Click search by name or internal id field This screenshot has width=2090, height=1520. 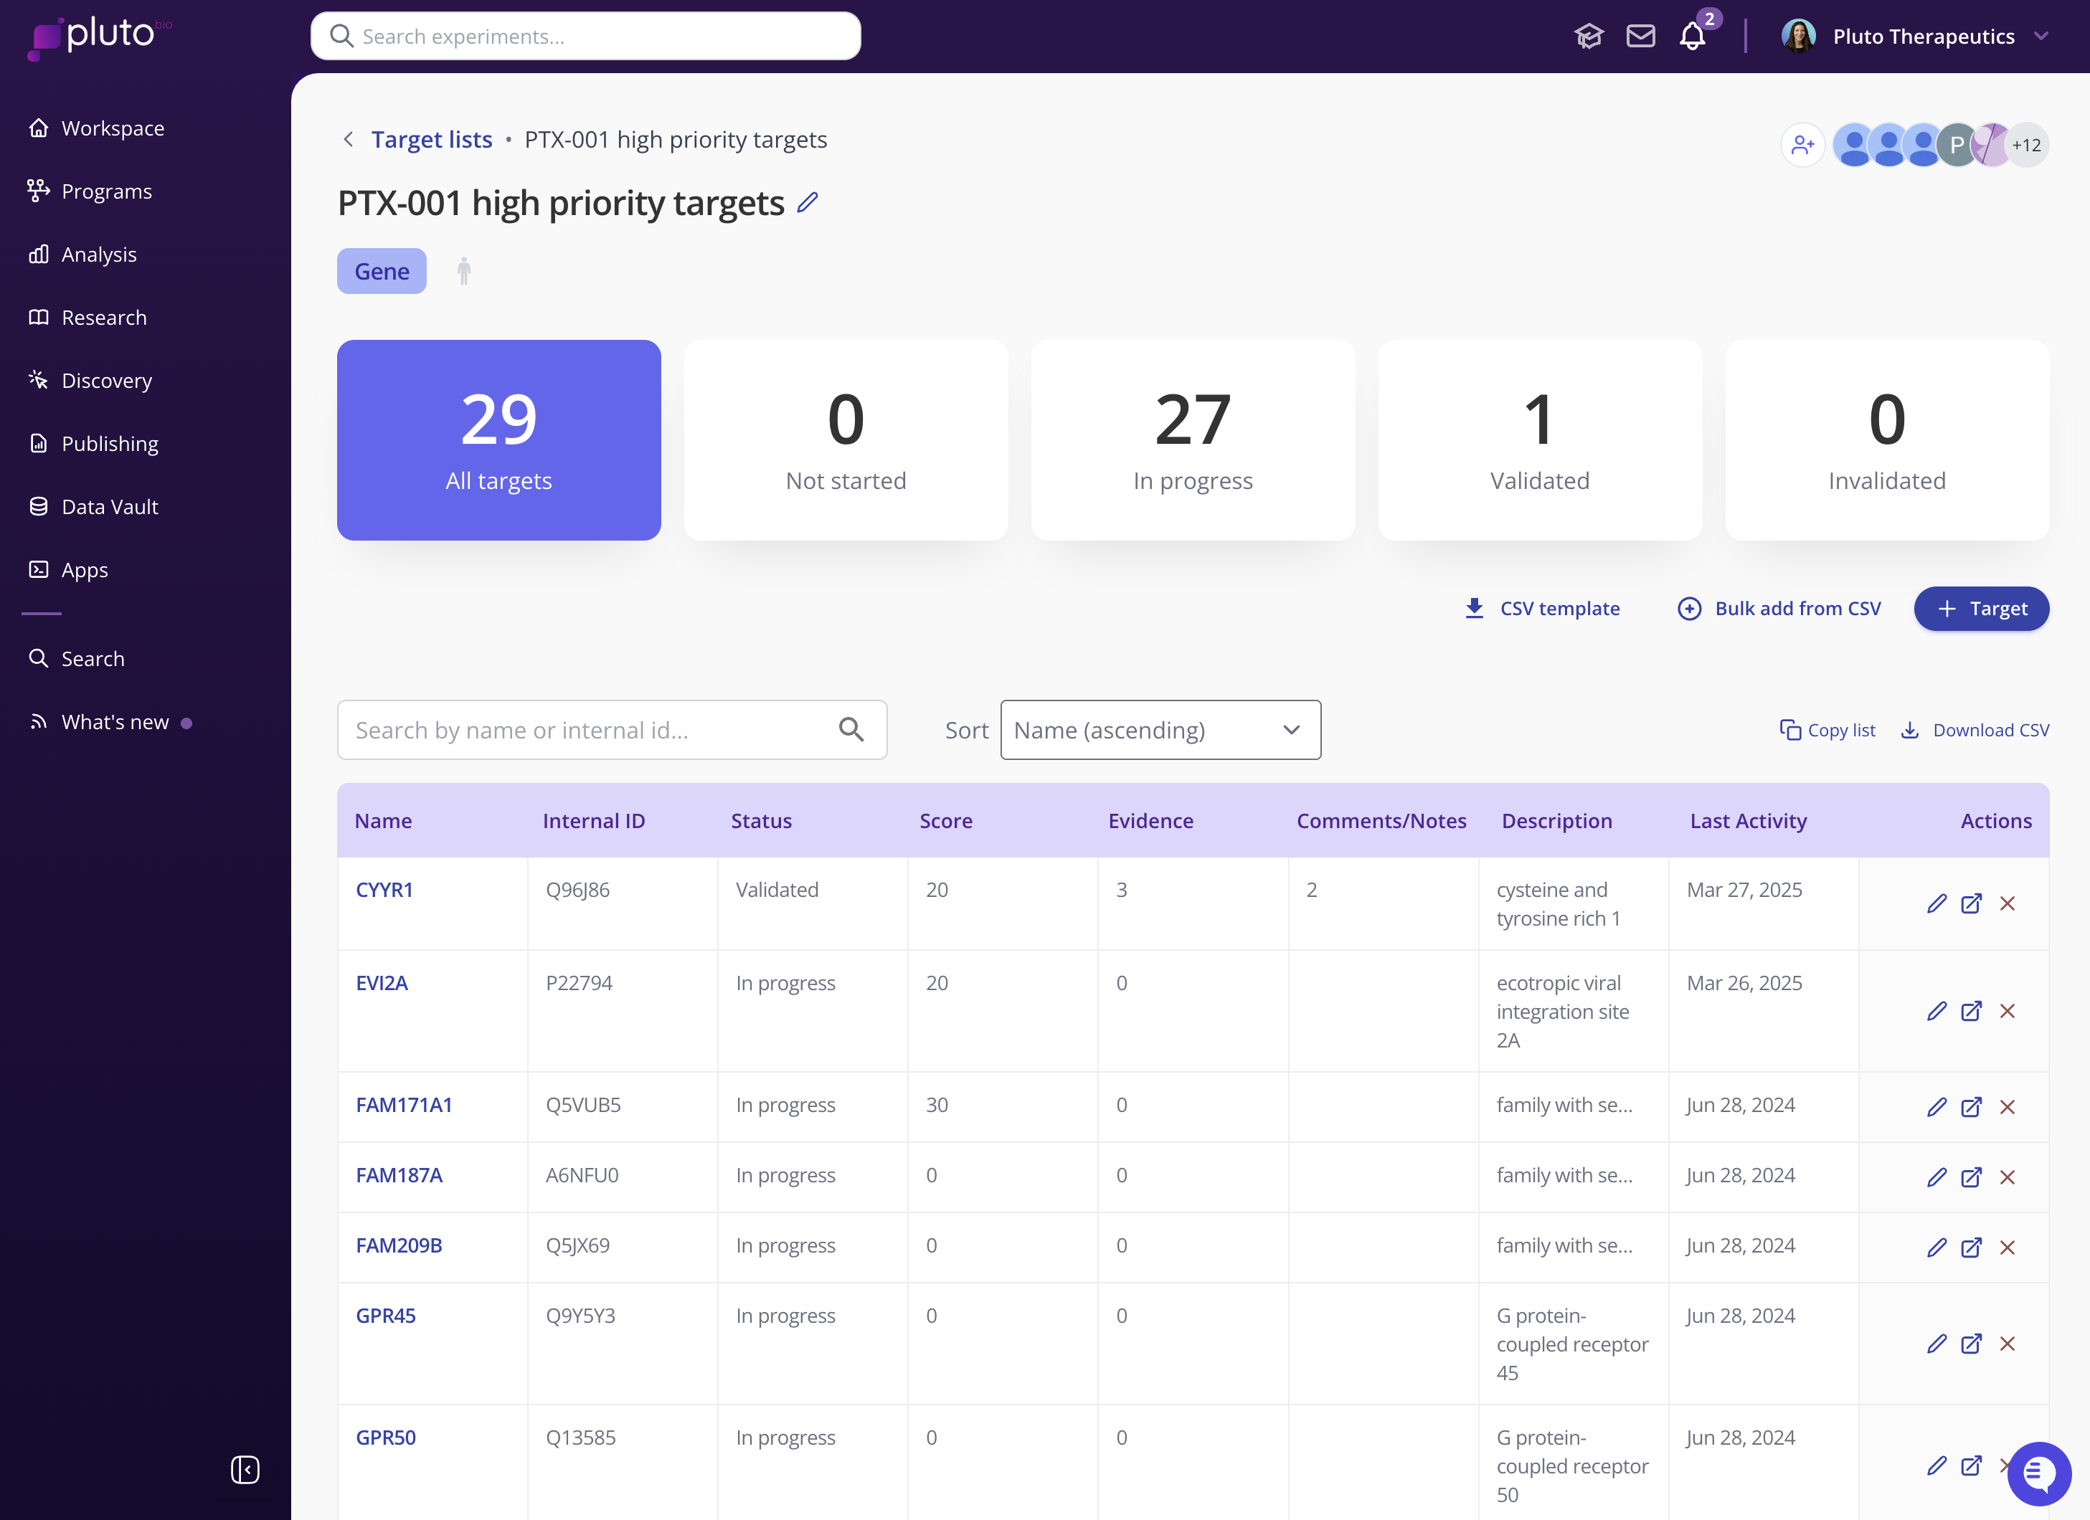(x=590, y=731)
